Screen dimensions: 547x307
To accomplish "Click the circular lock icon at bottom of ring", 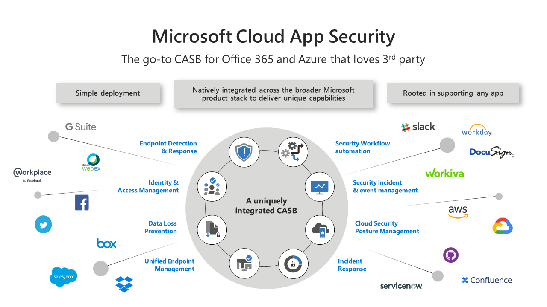I will pyautogui.click(x=293, y=264).
